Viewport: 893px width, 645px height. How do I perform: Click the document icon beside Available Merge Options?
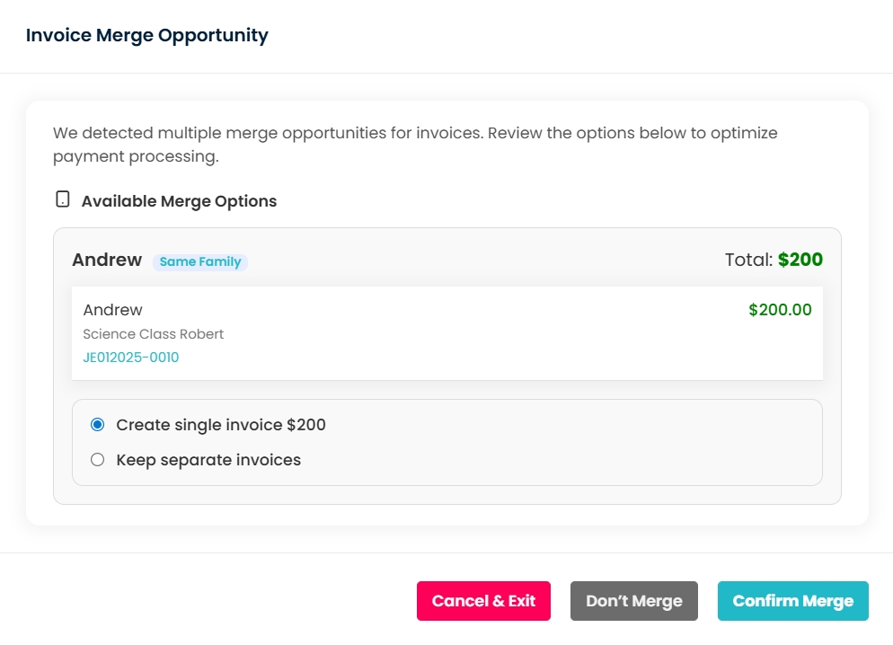pos(62,199)
